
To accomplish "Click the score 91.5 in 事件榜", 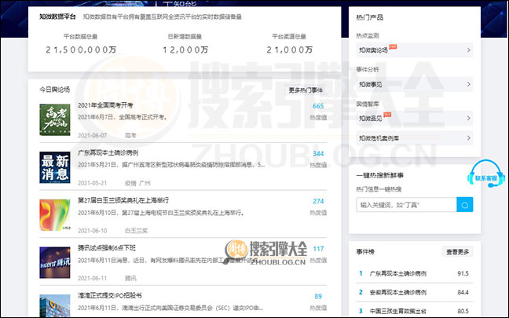I will (463, 273).
